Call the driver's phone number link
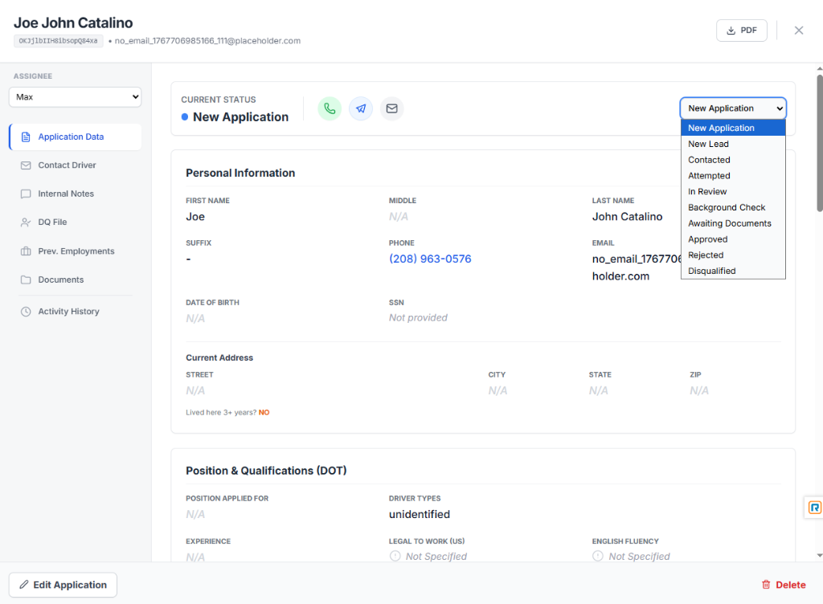Screen dimensions: 823x604 coord(430,259)
